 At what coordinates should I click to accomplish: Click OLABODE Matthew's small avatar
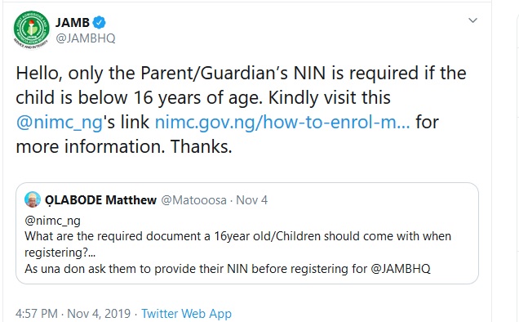pyautogui.click(x=33, y=199)
